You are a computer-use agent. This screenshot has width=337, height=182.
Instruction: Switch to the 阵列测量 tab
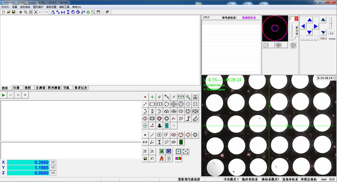(54, 88)
